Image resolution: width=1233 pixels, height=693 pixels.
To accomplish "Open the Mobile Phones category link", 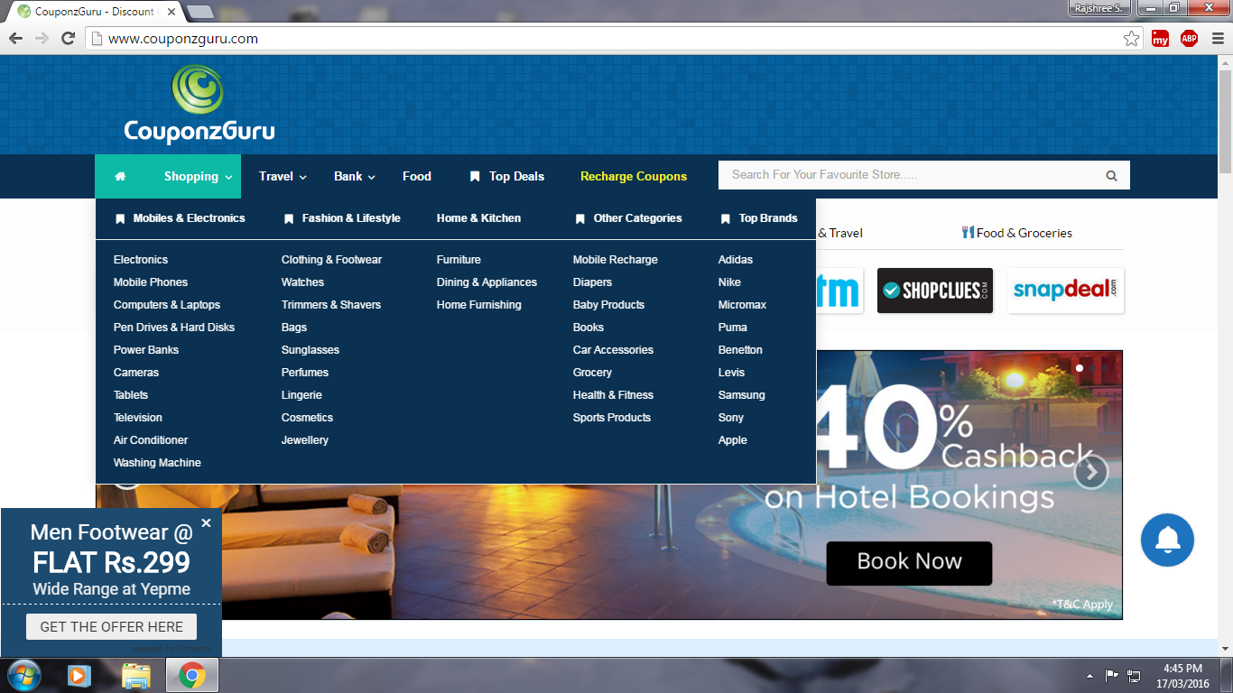I will (x=151, y=282).
